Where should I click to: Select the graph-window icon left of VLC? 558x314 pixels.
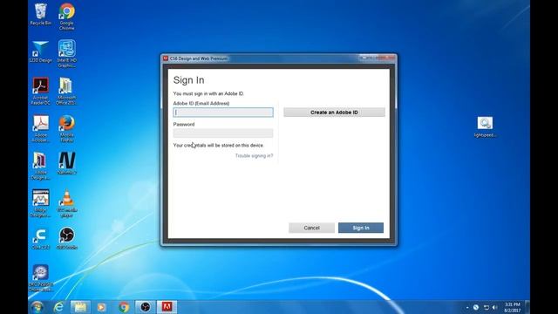pyautogui.click(x=41, y=203)
